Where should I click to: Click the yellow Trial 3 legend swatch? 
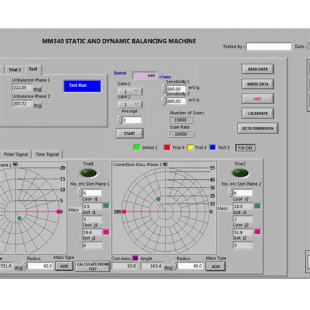click(190, 147)
